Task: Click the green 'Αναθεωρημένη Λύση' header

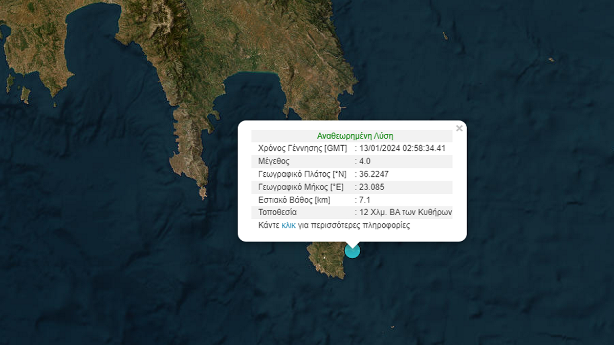Action: click(355, 136)
